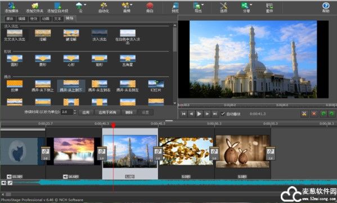Click the audio track pencil edit icon
The image size is (337, 203).
click(10, 183)
